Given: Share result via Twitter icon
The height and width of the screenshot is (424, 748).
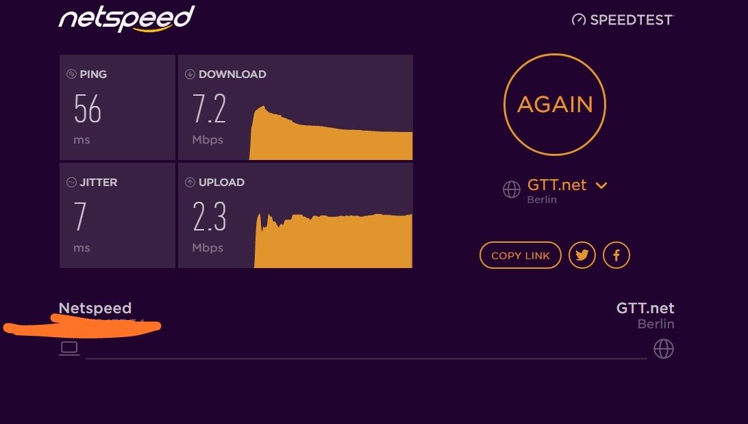Looking at the screenshot, I should 582,255.
